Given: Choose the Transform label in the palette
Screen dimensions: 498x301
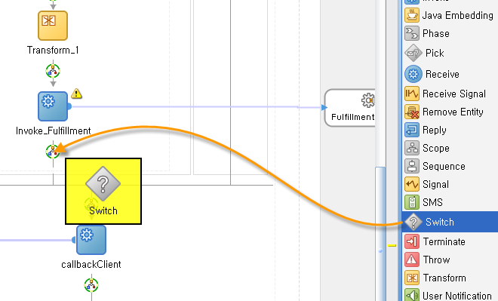Looking at the screenshot, I should click(444, 278).
